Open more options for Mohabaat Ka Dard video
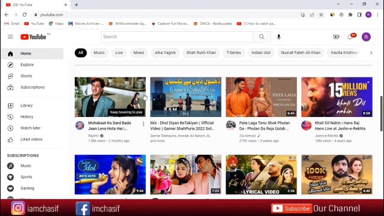 143,124
